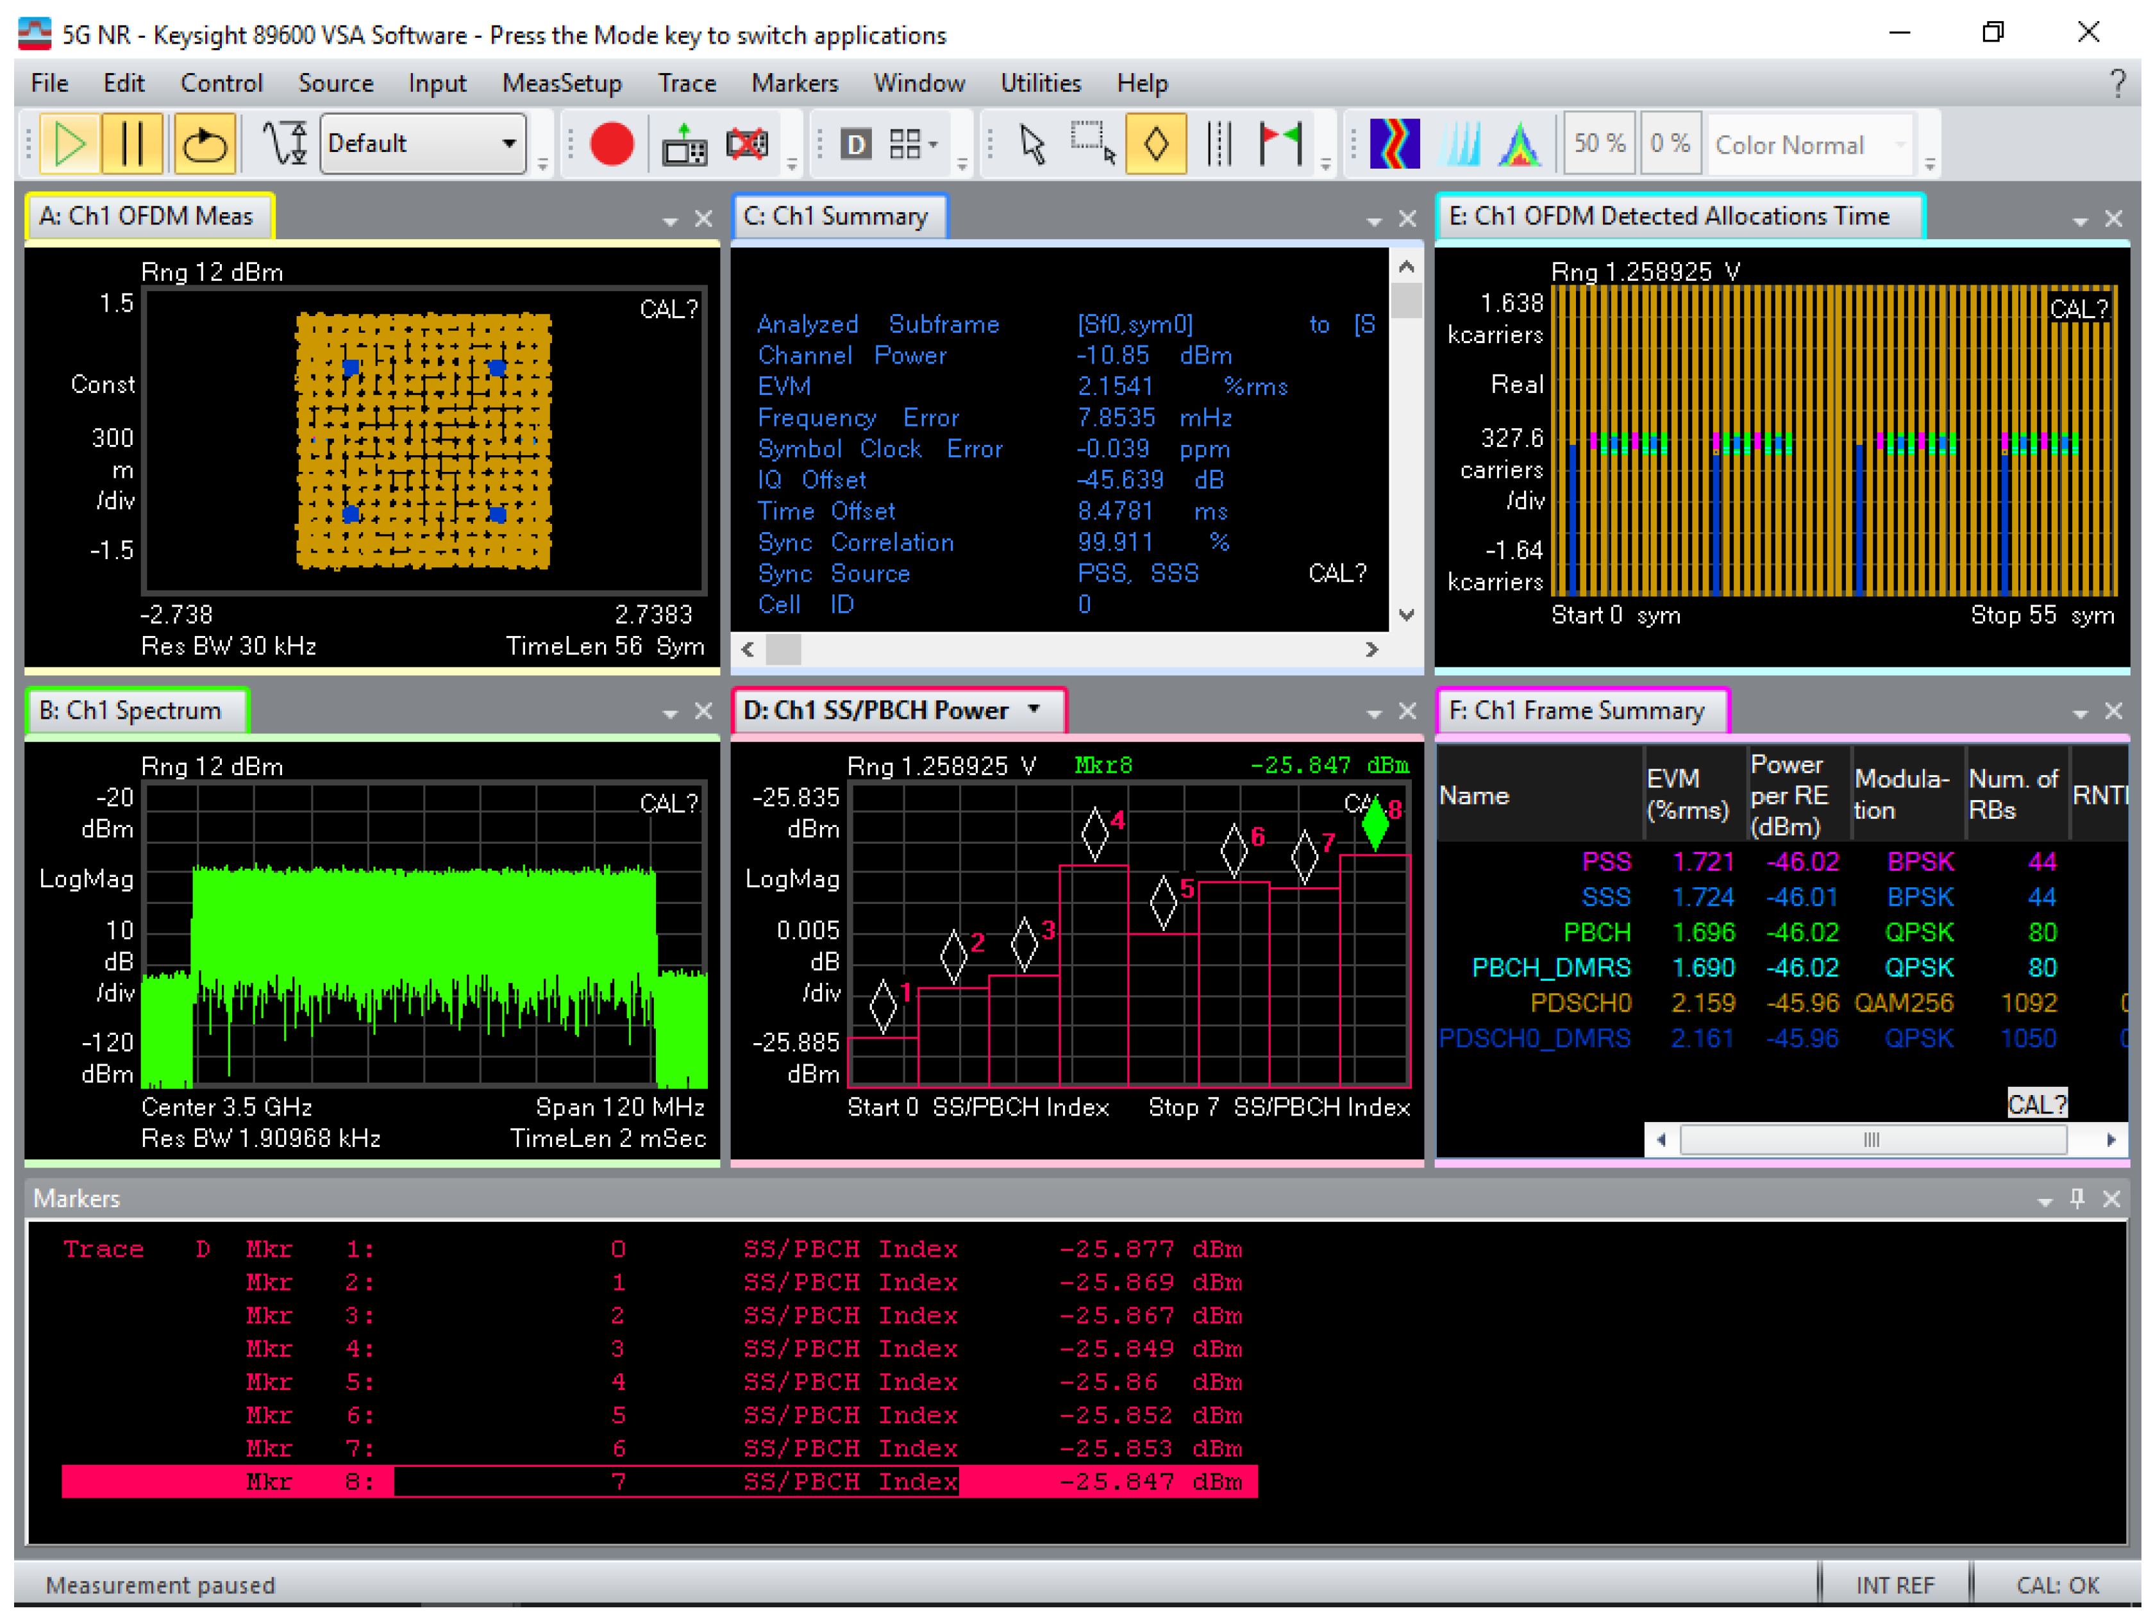Select the marker diamond tool
Viewport: 2153px width, 1615px height.
(1155, 144)
